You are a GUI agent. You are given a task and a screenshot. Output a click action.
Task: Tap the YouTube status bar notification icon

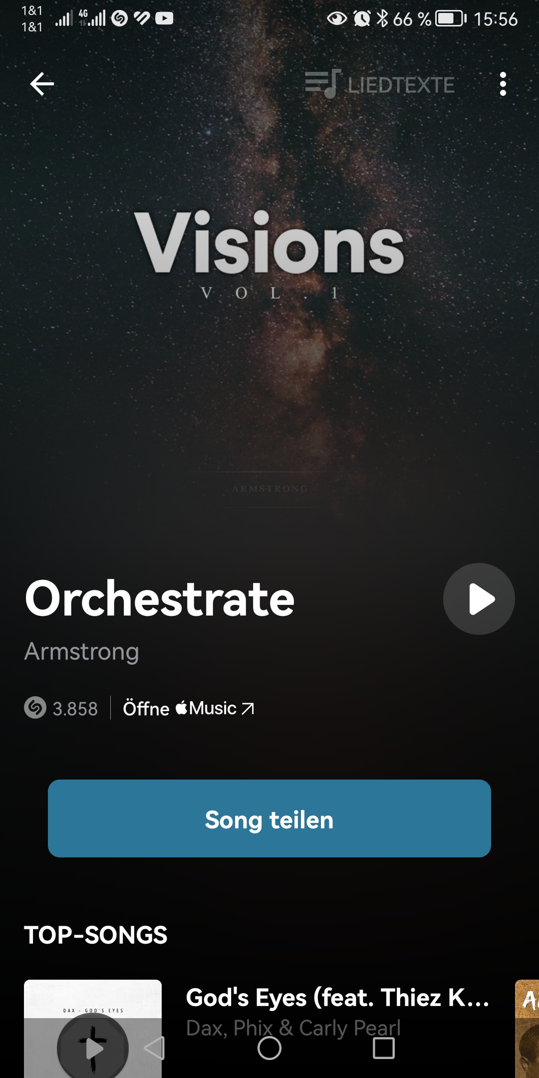[164, 18]
